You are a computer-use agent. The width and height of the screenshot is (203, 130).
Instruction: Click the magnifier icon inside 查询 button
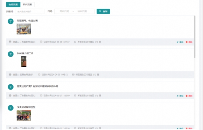coord(100,11)
